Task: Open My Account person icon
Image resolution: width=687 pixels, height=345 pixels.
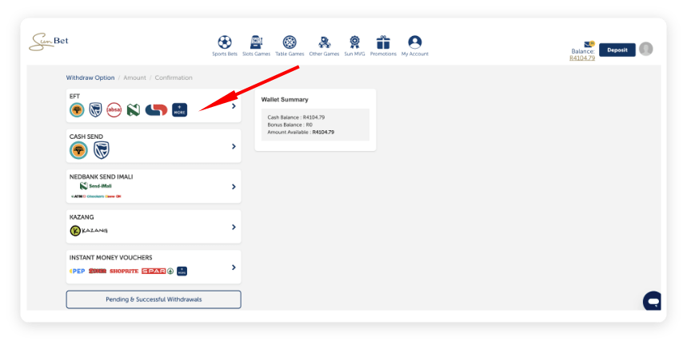Action: click(x=415, y=42)
